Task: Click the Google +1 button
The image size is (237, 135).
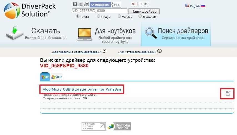Action: (x=134, y=4)
